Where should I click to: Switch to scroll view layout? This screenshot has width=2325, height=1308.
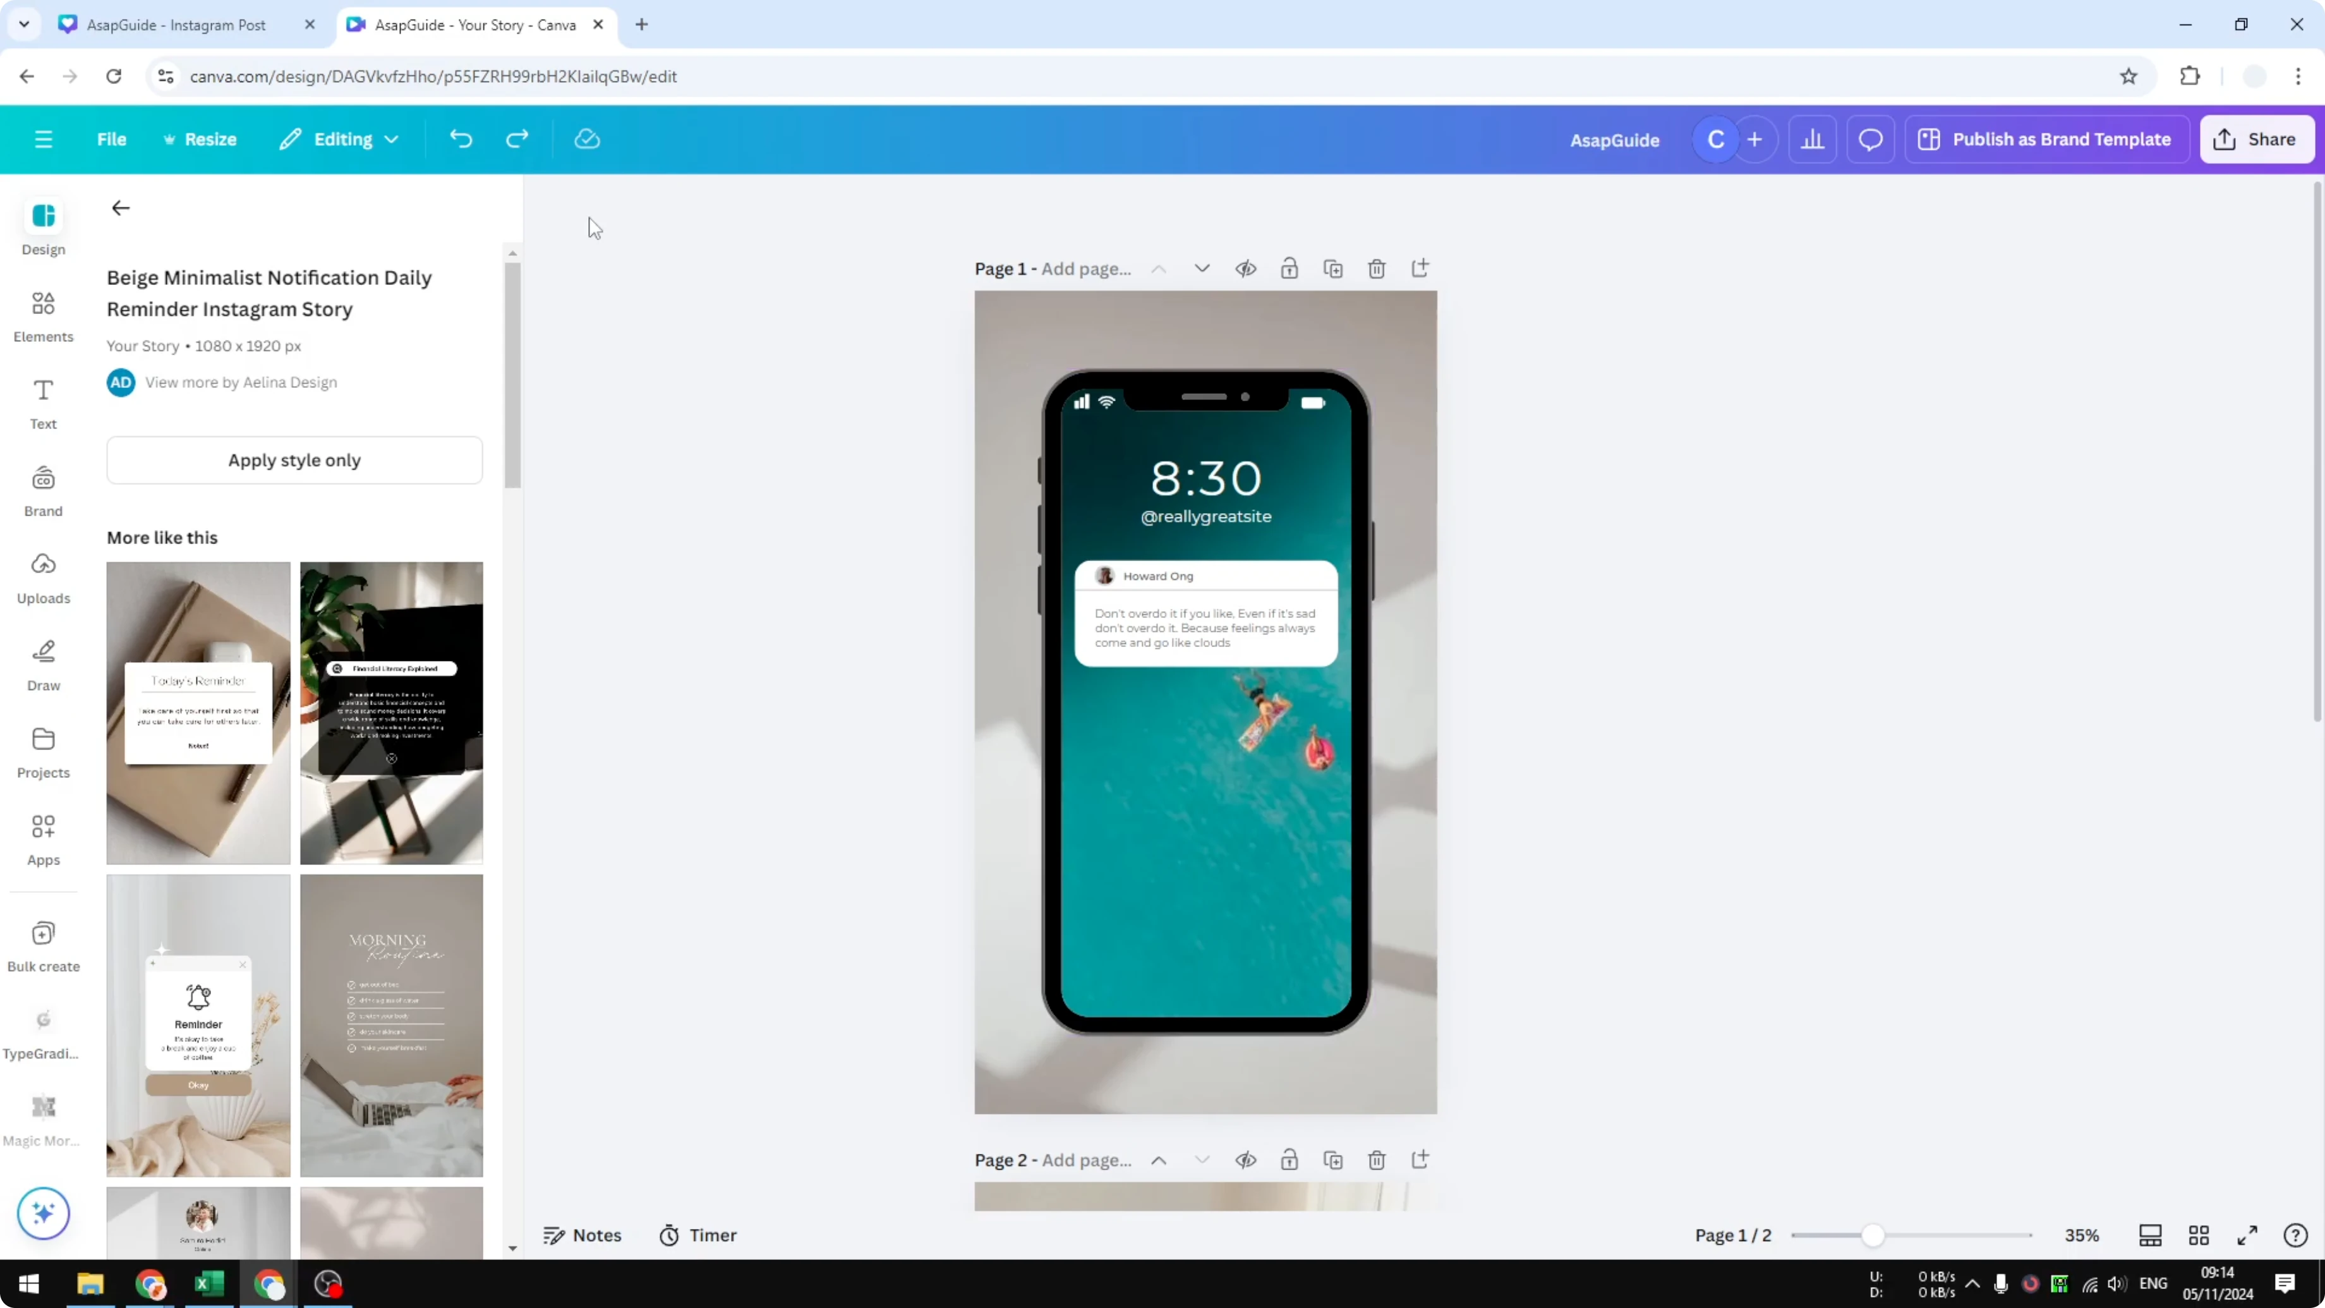(2151, 1235)
